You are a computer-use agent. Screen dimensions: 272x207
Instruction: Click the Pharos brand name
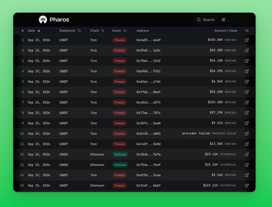[x=59, y=20]
